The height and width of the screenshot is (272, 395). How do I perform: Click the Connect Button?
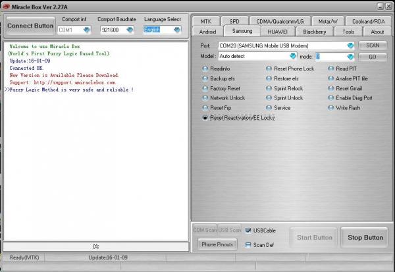[x=30, y=26]
